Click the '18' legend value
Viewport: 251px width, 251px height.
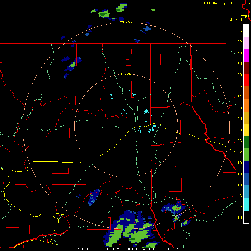click(240, 163)
